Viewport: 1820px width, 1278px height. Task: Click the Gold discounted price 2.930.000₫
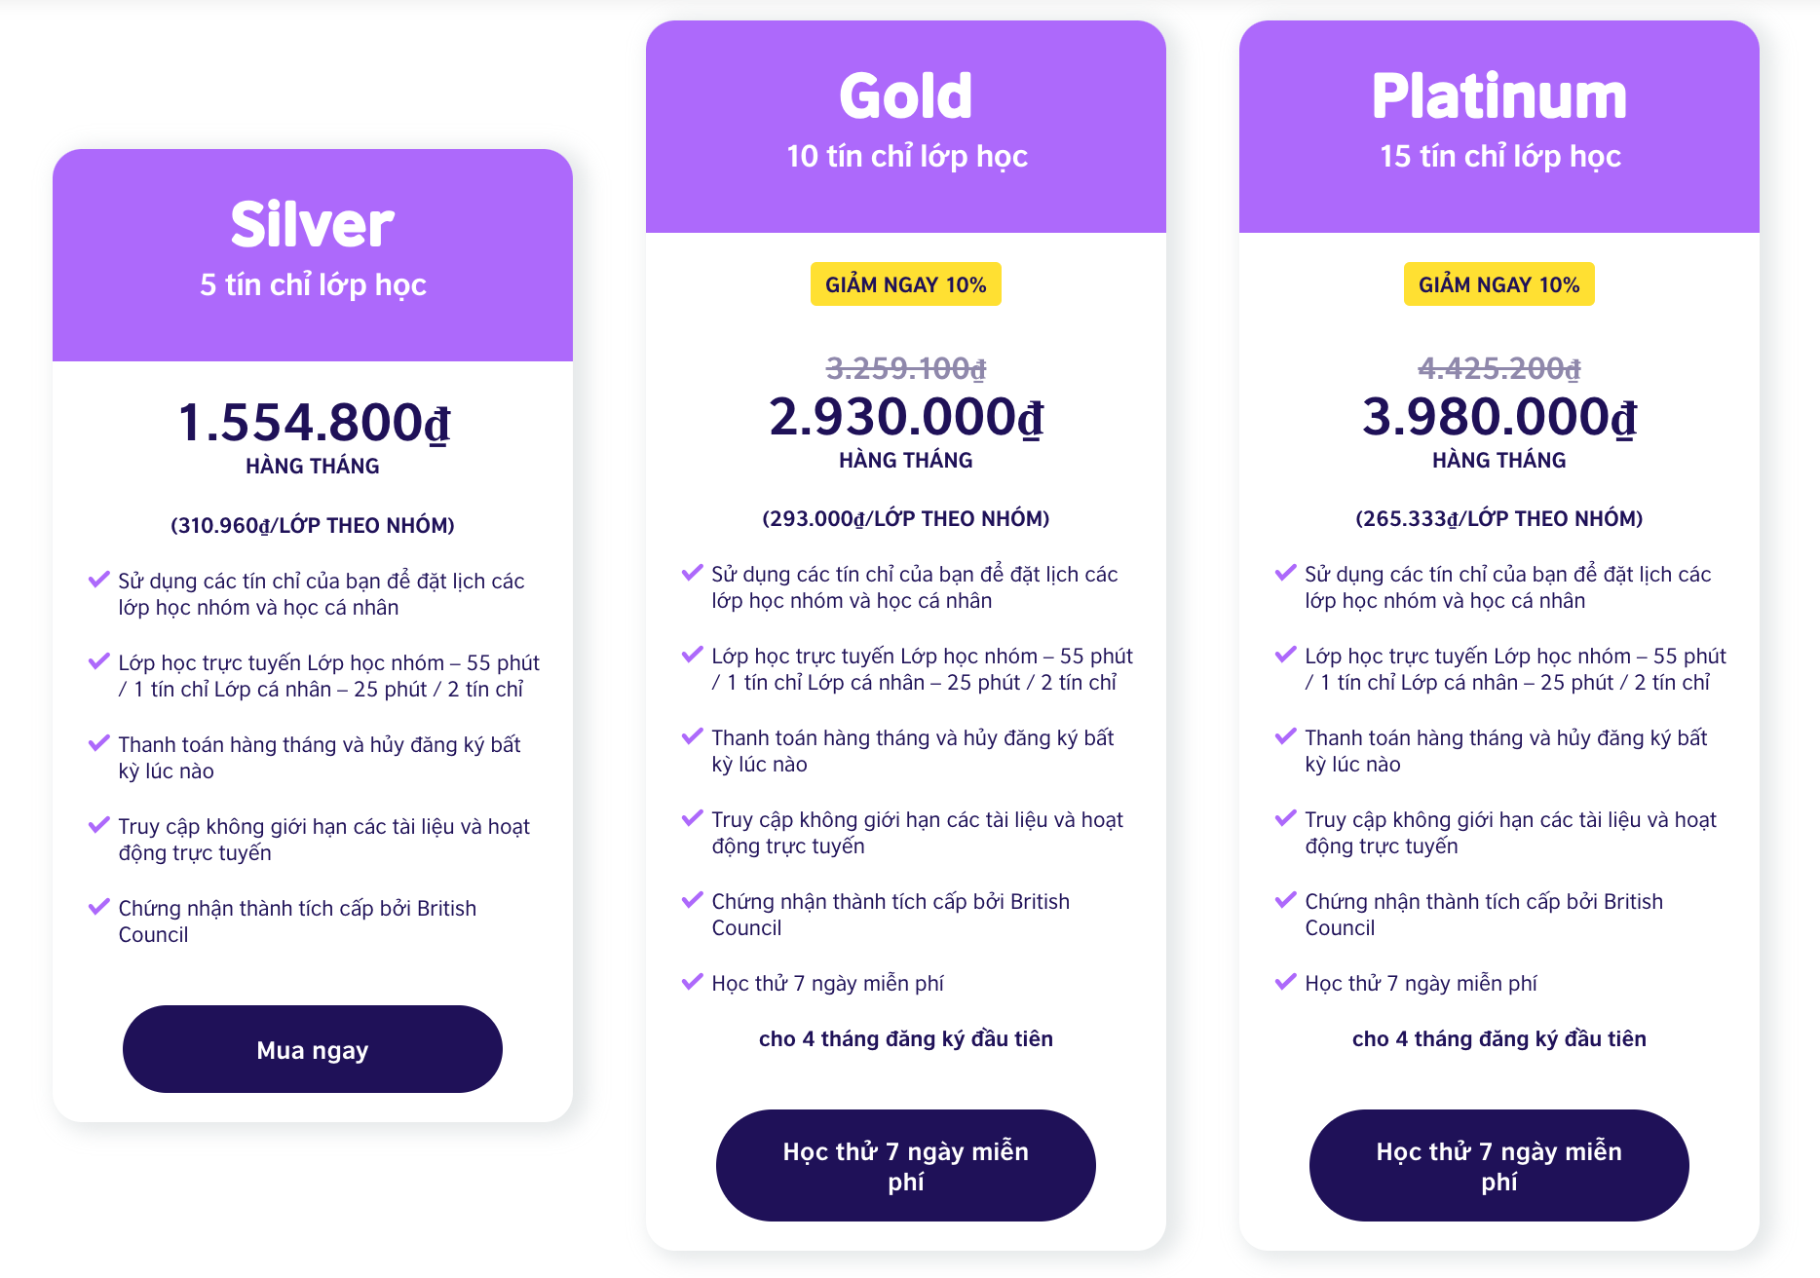tap(905, 417)
